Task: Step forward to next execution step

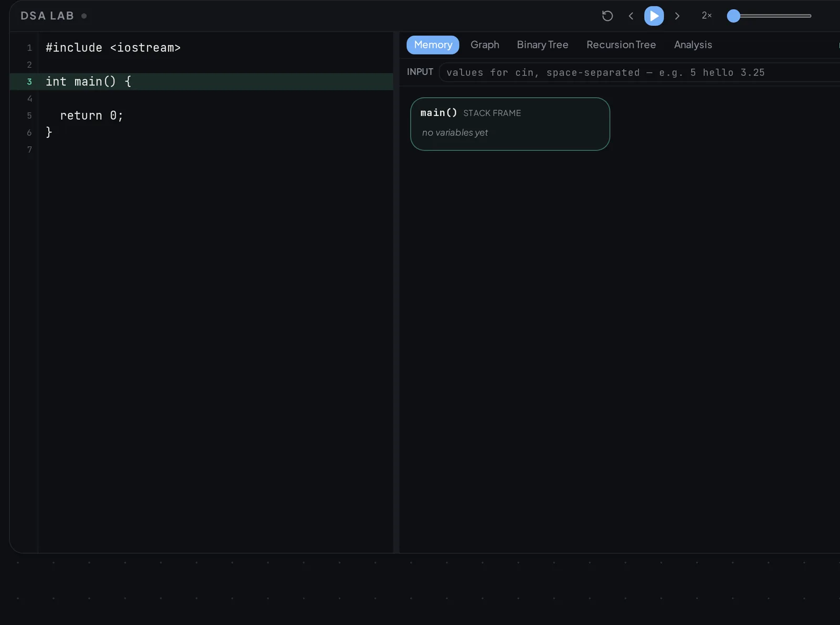Action: pyautogui.click(x=677, y=16)
